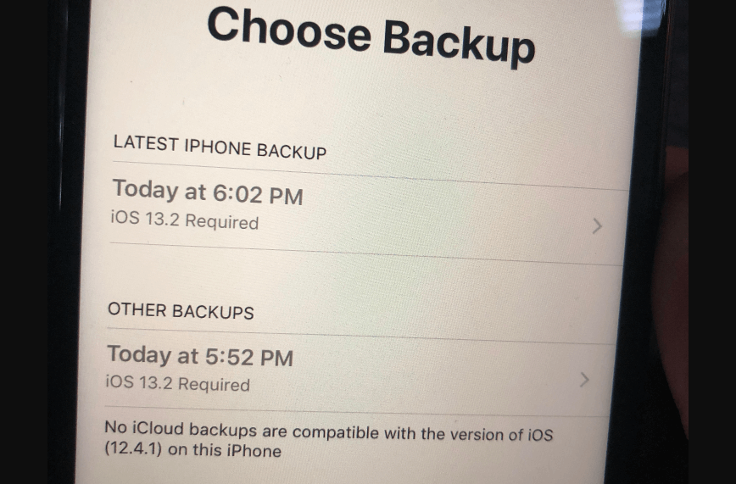This screenshot has height=484, width=736.
Task: Tap the word iCloud in footer note
Action: click(158, 428)
